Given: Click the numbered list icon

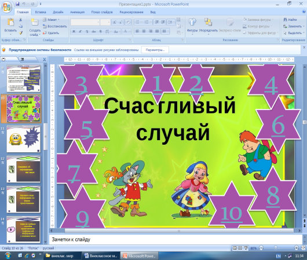Looking at the screenshot, I should [147, 22].
